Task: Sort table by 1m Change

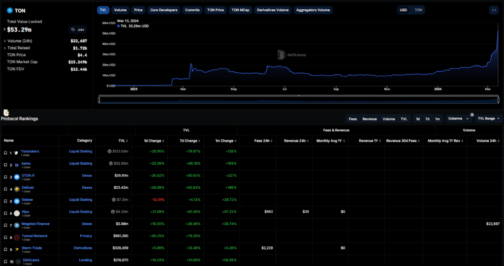Action: (227, 141)
